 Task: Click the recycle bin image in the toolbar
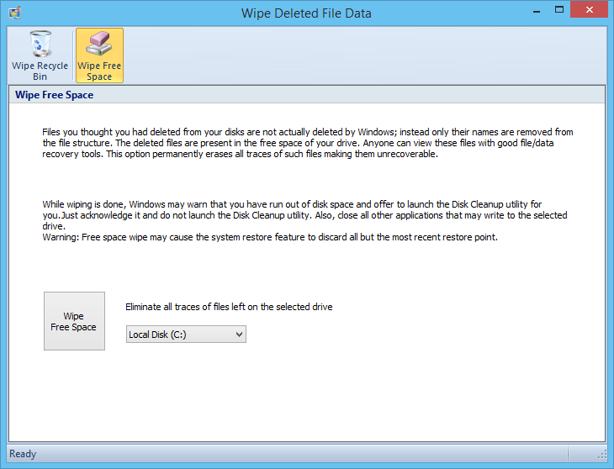point(40,45)
